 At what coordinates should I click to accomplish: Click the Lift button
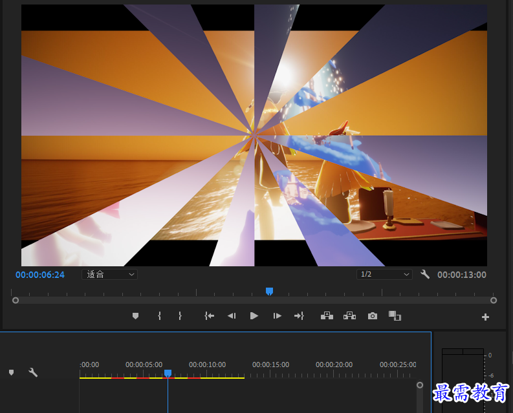pyautogui.click(x=327, y=316)
